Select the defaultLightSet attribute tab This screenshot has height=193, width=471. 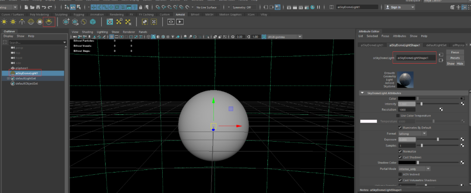tap(436, 45)
